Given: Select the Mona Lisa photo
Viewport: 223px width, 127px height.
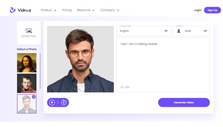Looking at the screenshot, I should [x=27, y=63].
